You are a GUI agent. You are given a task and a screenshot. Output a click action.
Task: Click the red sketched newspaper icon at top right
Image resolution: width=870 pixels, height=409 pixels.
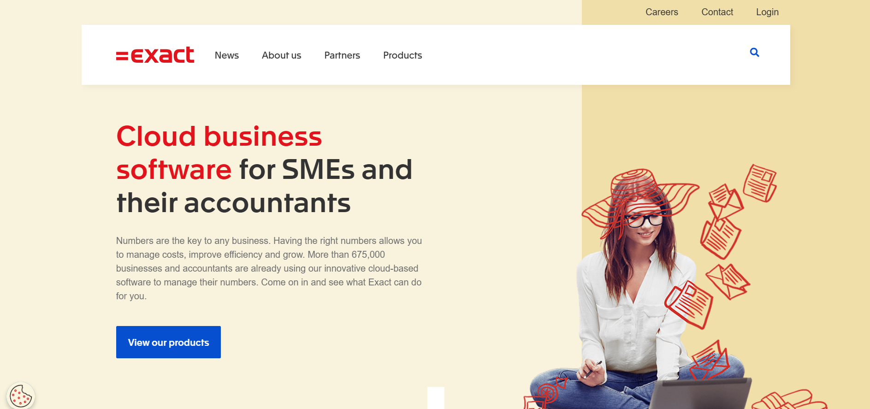point(759,183)
